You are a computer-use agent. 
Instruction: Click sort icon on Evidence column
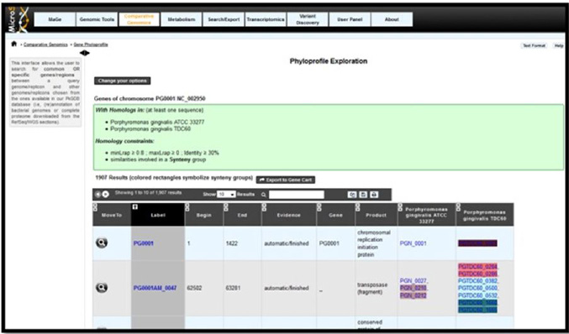[x=264, y=206]
